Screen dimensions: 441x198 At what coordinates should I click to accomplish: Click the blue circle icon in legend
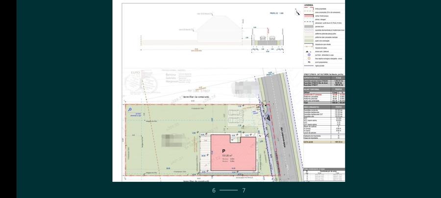pyautogui.click(x=309, y=55)
